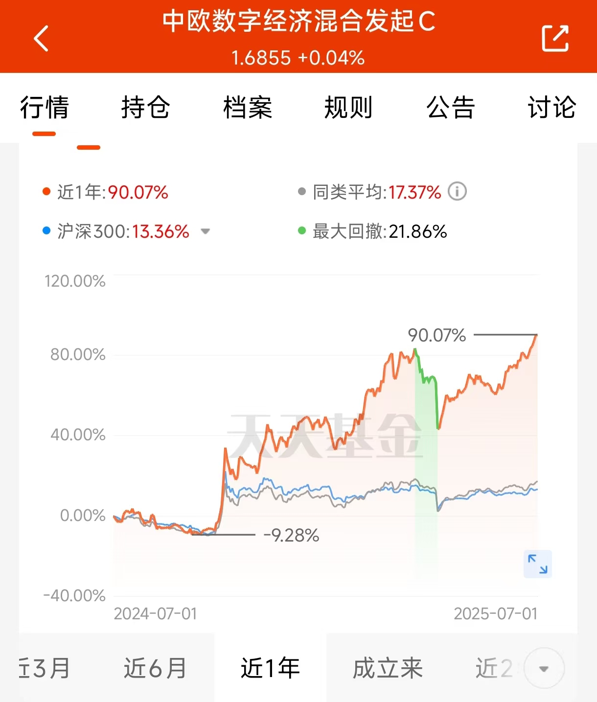Tap info icon beside 同类平均
The image size is (597, 702).
click(458, 191)
